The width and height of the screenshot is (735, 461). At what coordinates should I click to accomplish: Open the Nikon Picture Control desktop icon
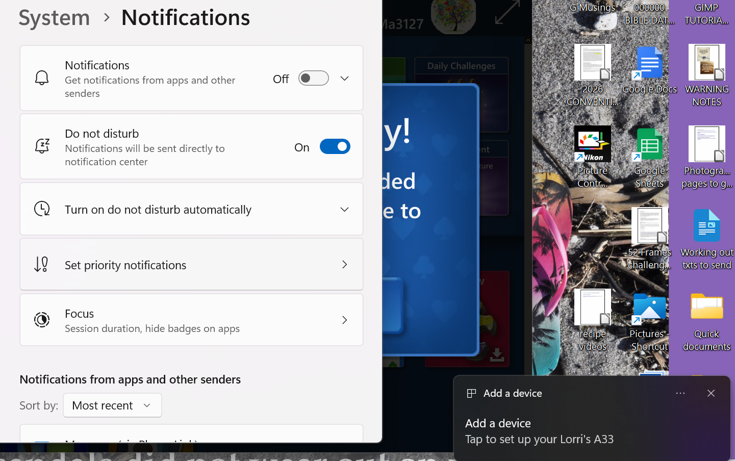pos(592,143)
